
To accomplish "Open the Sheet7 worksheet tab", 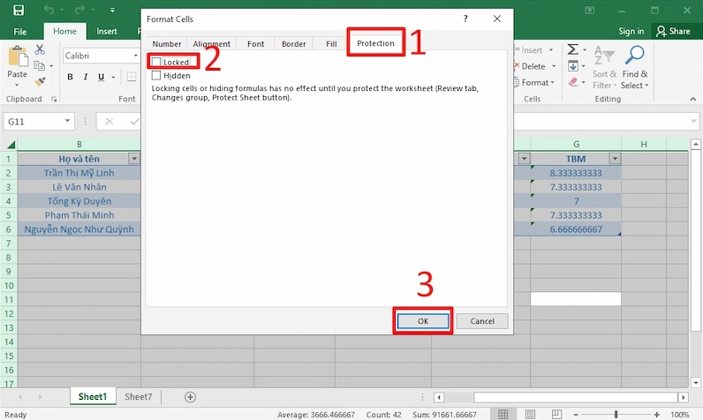I will tap(138, 397).
